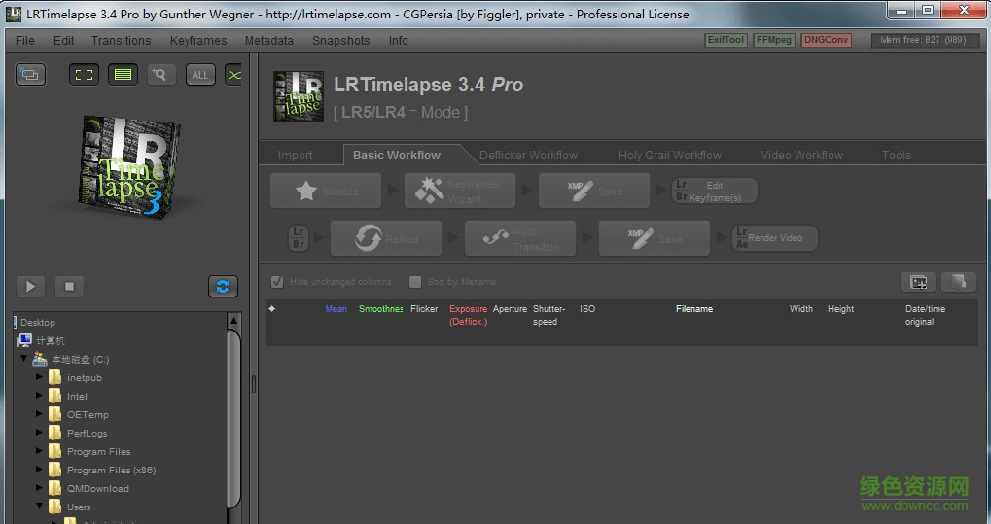Viewport: 991px width, 524px height.
Task: Click the Shutter-speed column header
Action: [549, 315]
